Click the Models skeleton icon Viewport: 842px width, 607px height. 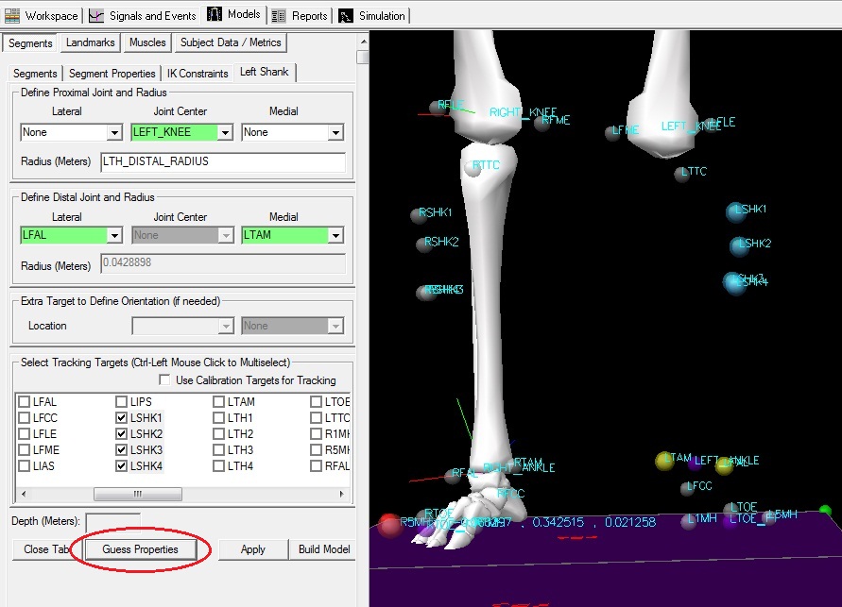[x=215, y=15]
